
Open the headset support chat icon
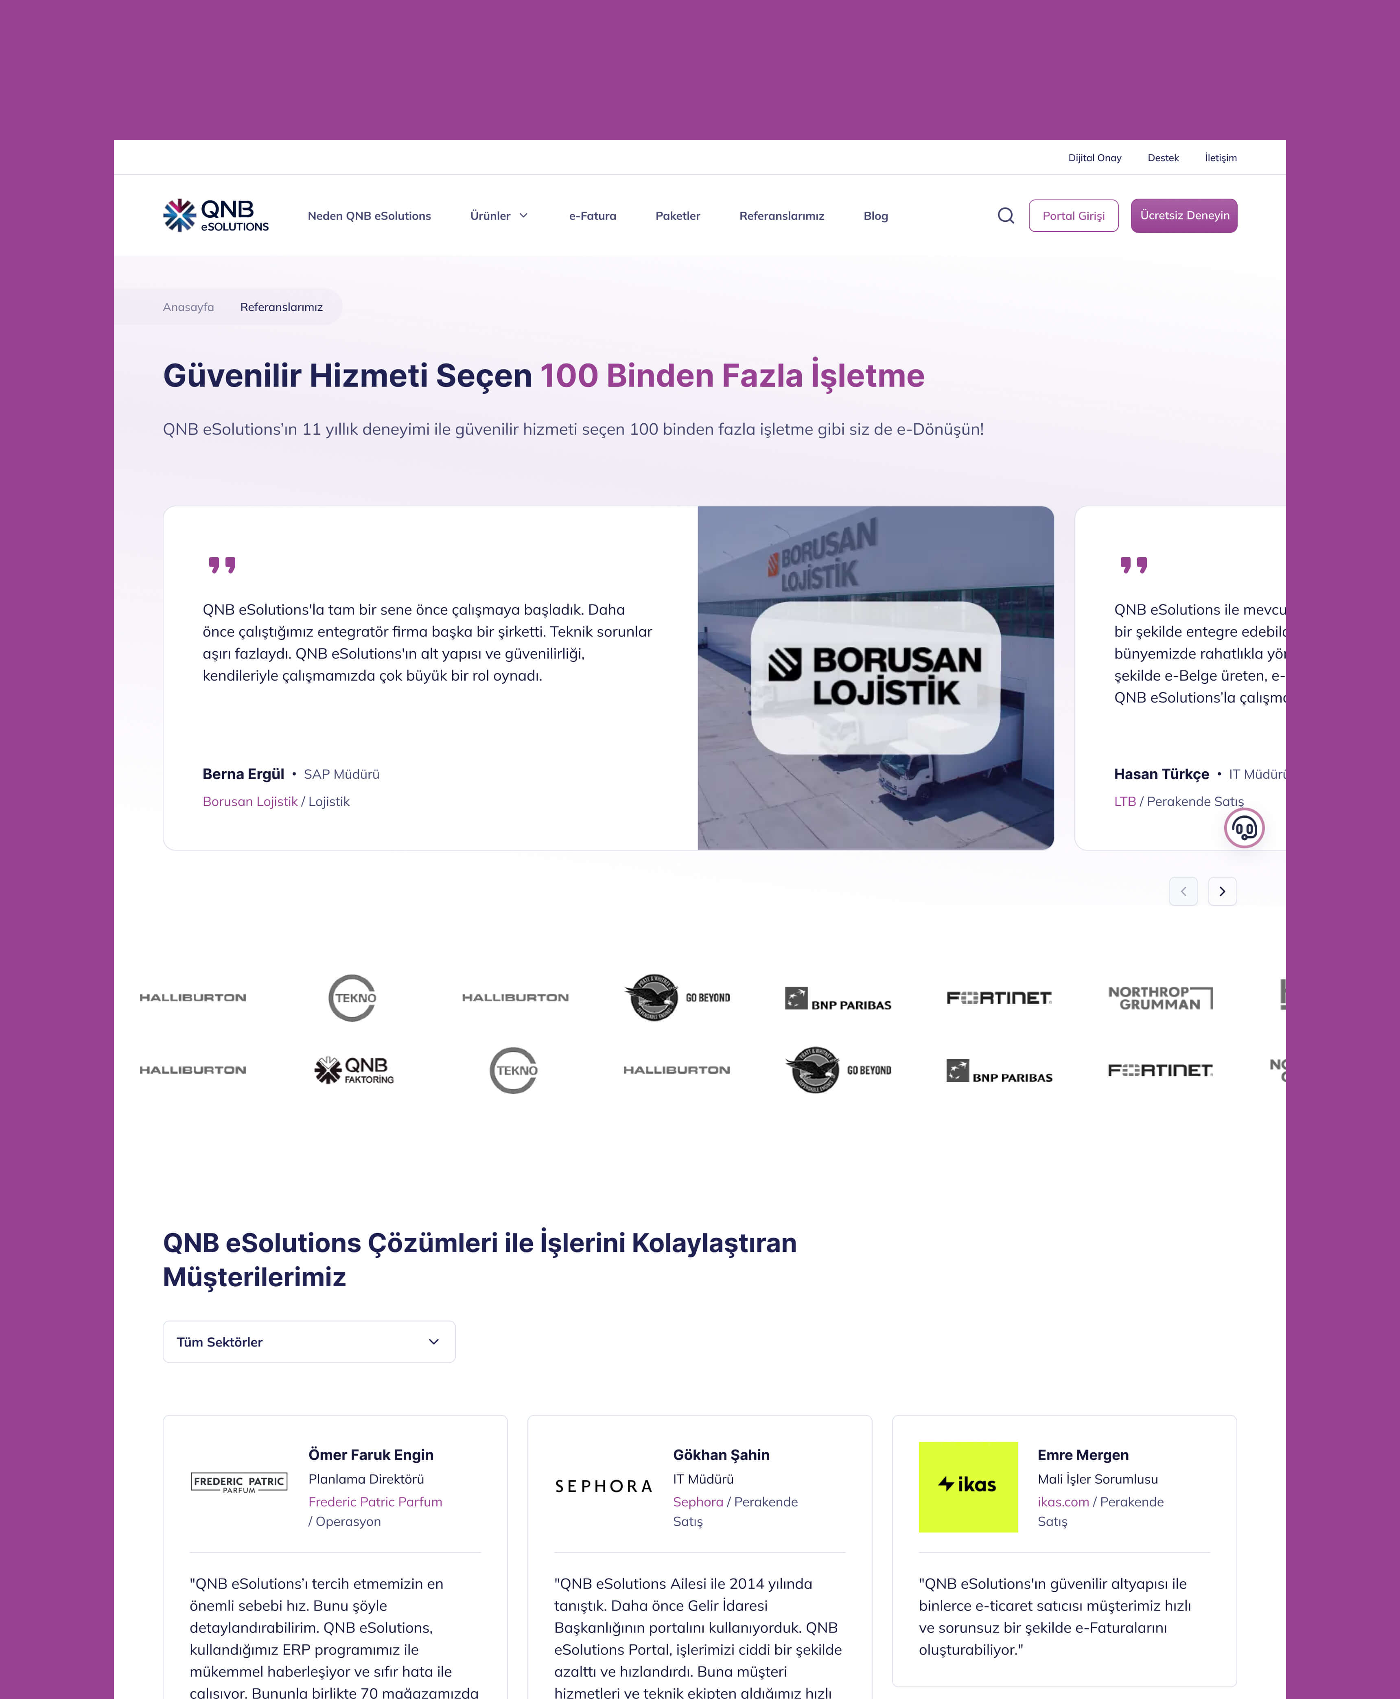click(1244, 828)
